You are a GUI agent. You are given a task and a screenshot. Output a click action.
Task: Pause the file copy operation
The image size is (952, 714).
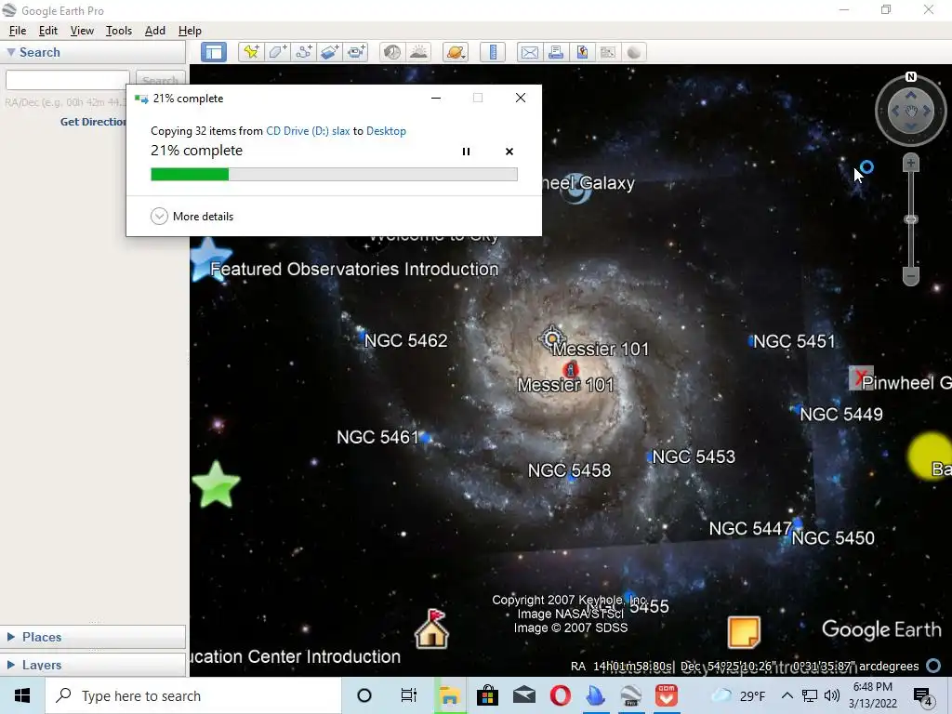click(467, 152)
